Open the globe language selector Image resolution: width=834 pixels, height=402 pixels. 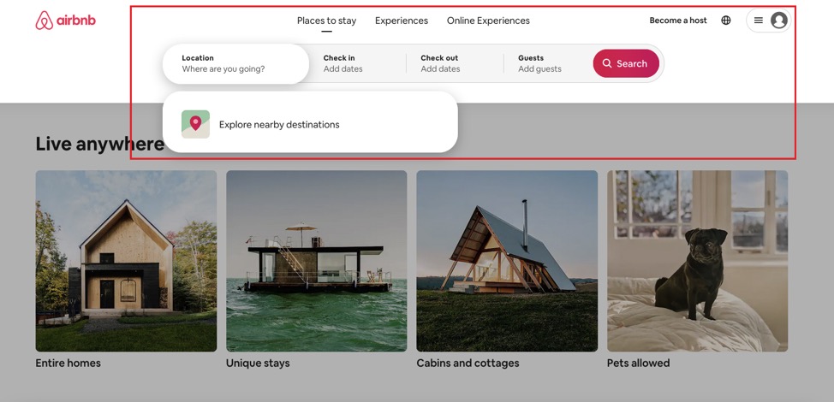point(726,21)
